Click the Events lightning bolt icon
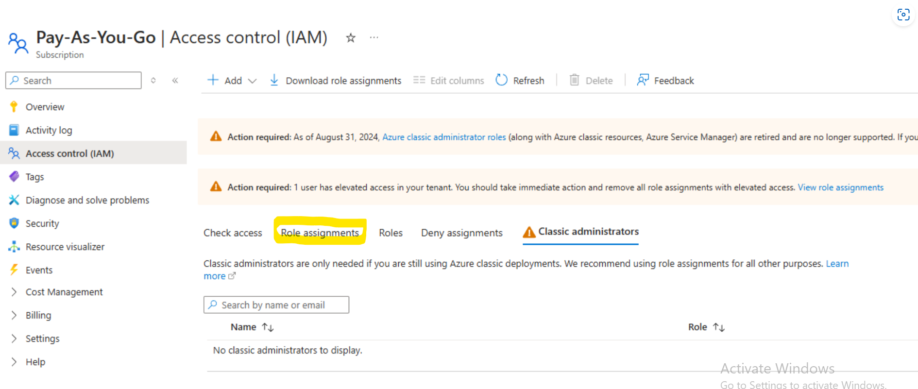Viewport: 918px width, 389px height. pyautogui.click(x=14, y=270)
